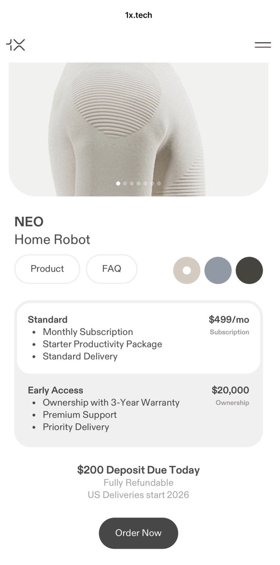Click the 1x.tech address bar
The height and width of the screenshot is (565, 280).
point(139,15)
